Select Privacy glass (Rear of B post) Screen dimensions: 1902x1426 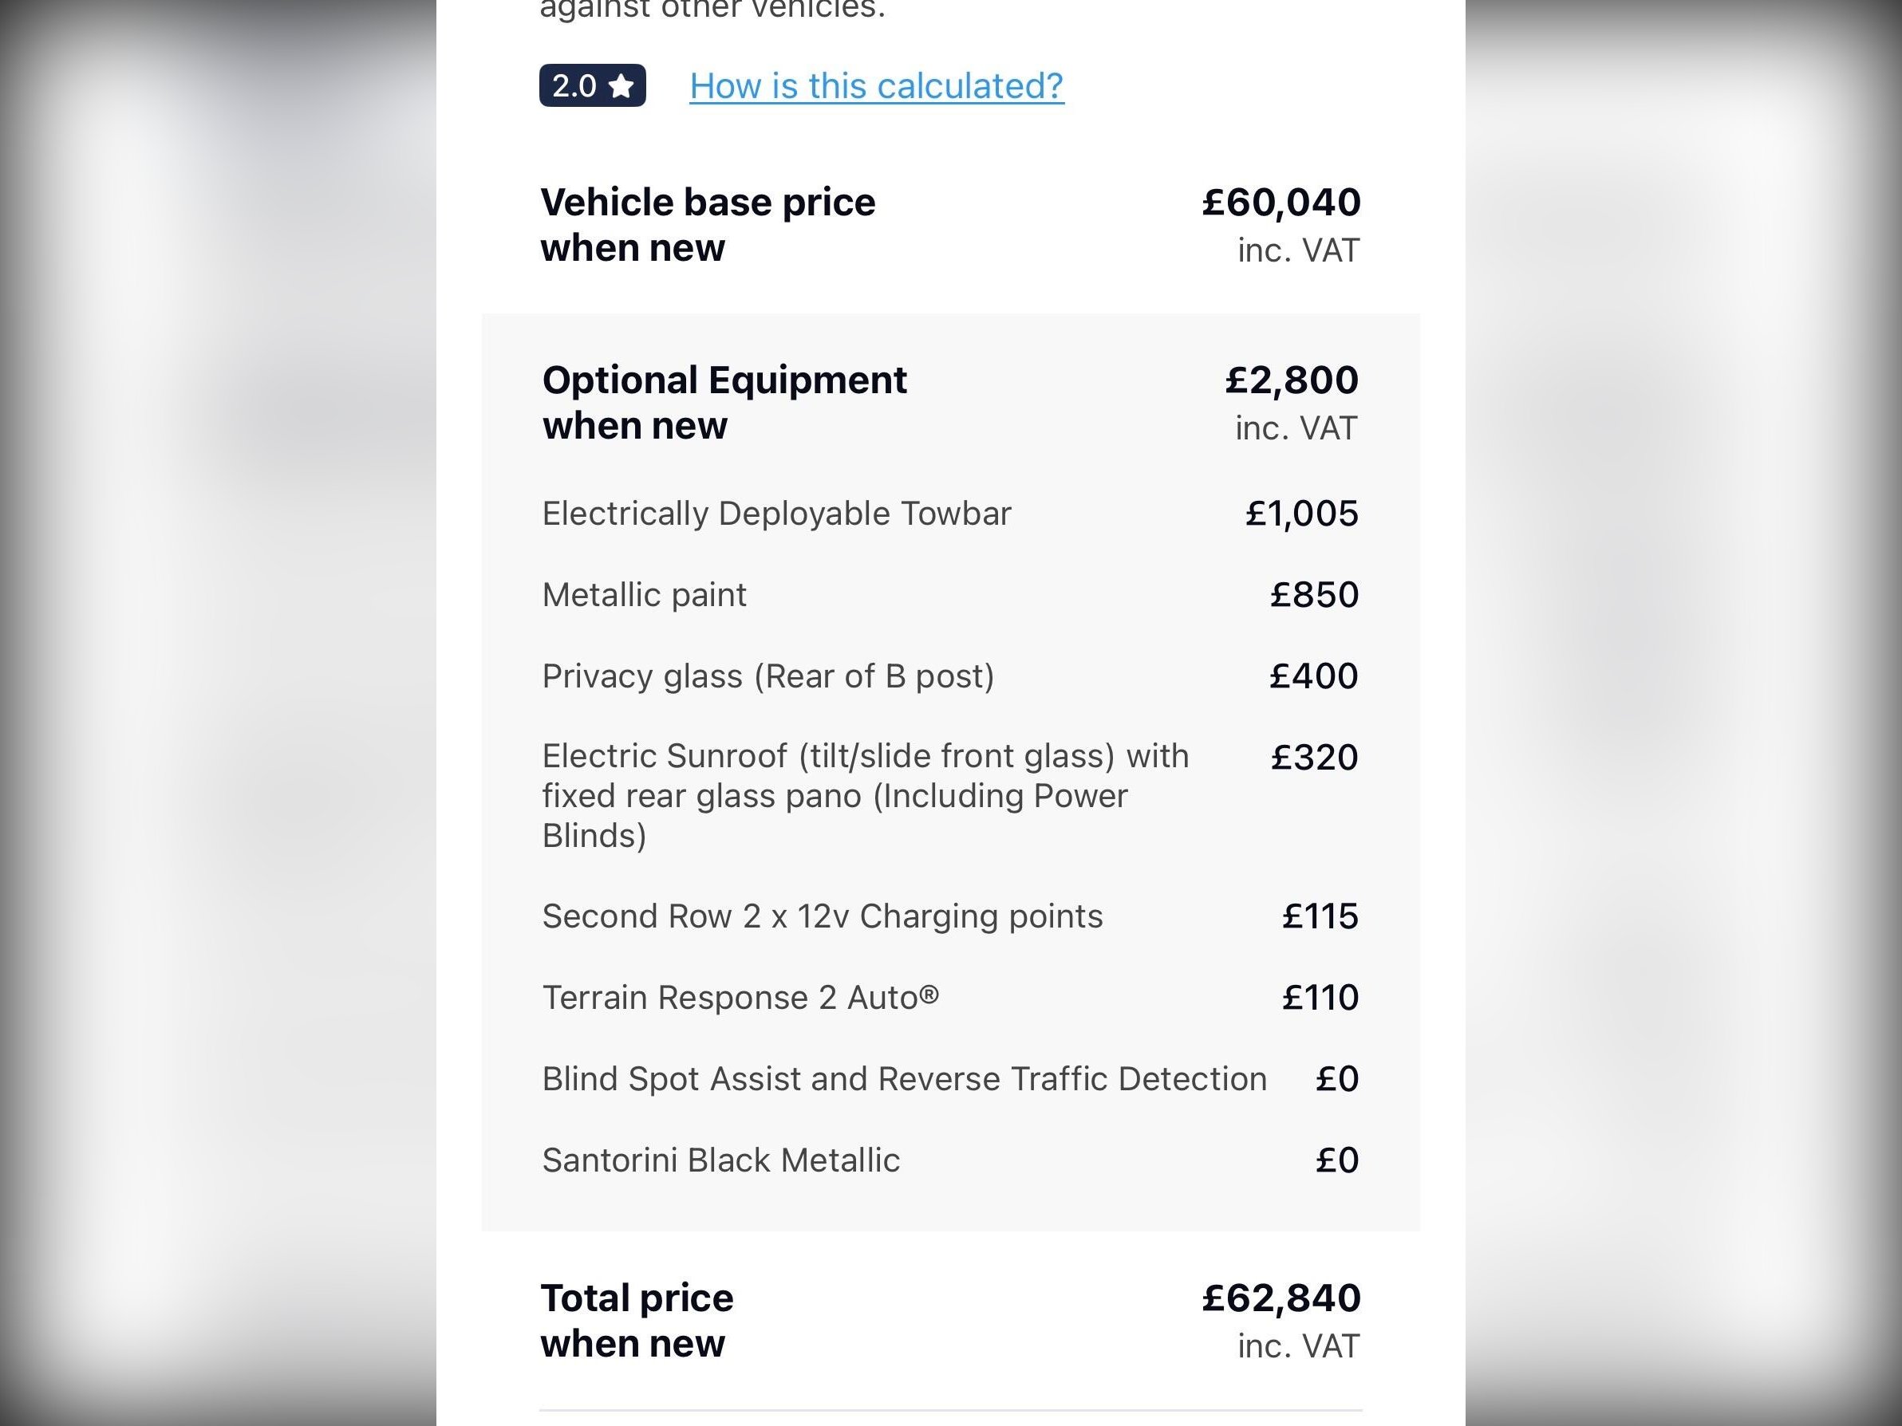click(x=768, y=676)
